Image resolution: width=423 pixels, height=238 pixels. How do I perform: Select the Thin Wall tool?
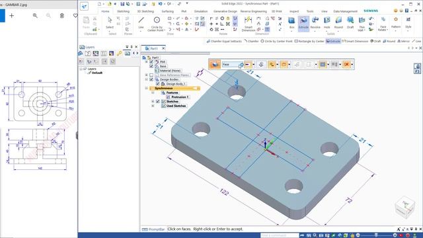(x=362, y=24)
